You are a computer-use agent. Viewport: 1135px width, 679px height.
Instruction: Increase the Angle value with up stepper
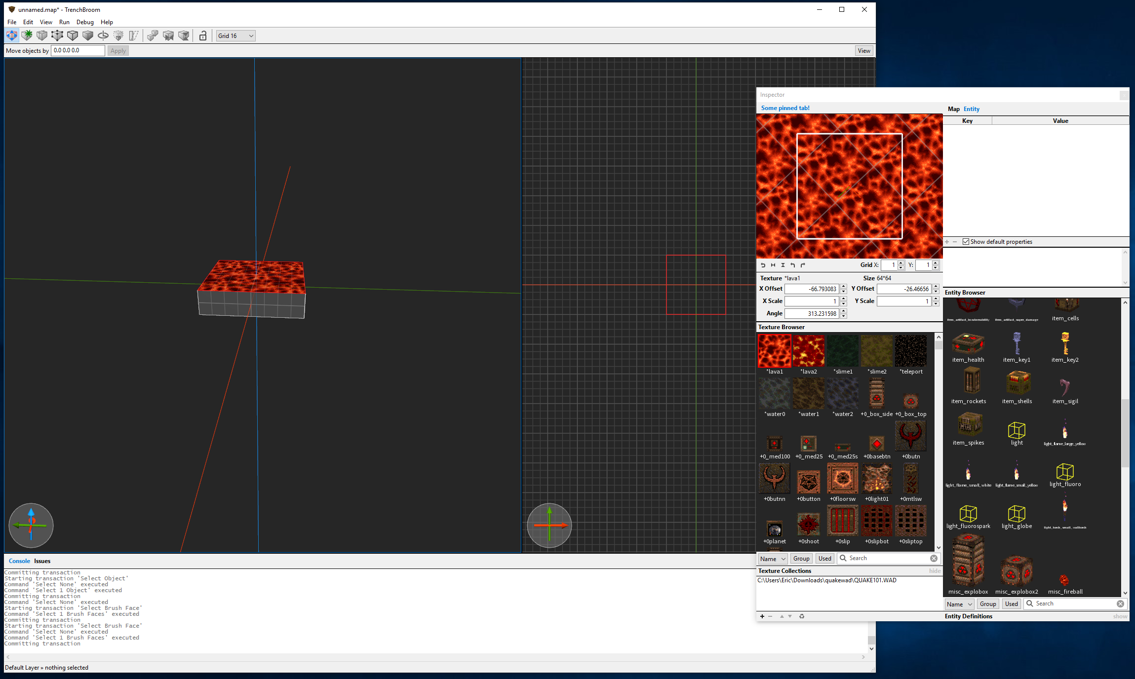pos(844,311)
